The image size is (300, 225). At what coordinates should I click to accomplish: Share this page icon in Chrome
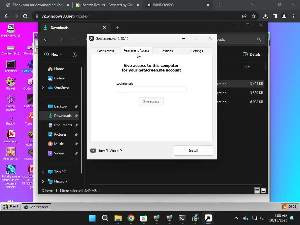pyautogui.click(x=244, y=16)
